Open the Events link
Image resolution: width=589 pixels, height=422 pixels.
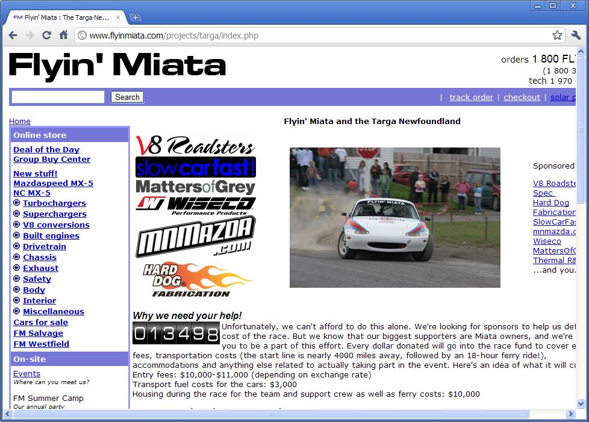coord(26,374)
